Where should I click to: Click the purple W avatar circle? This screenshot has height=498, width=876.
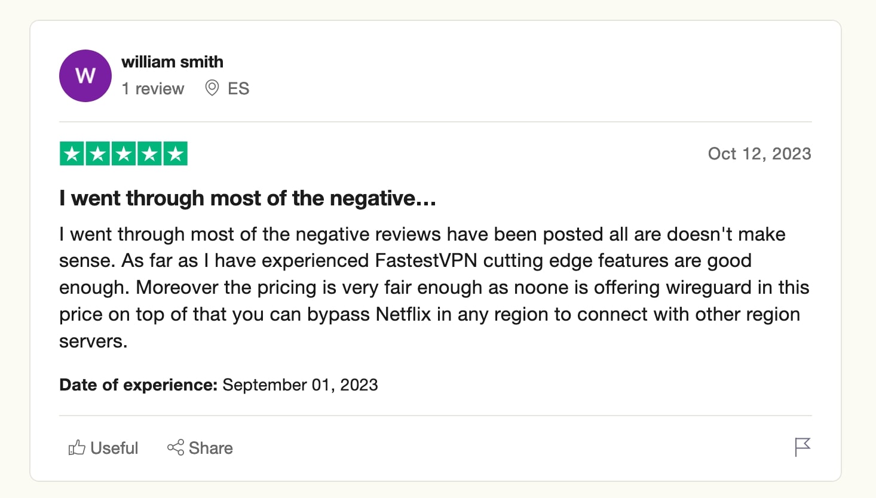[85, 76]
